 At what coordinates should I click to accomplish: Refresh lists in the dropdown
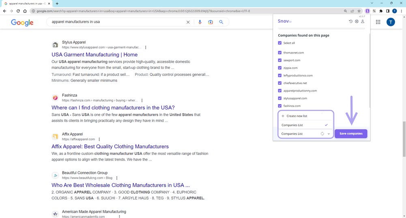point(322,134)
